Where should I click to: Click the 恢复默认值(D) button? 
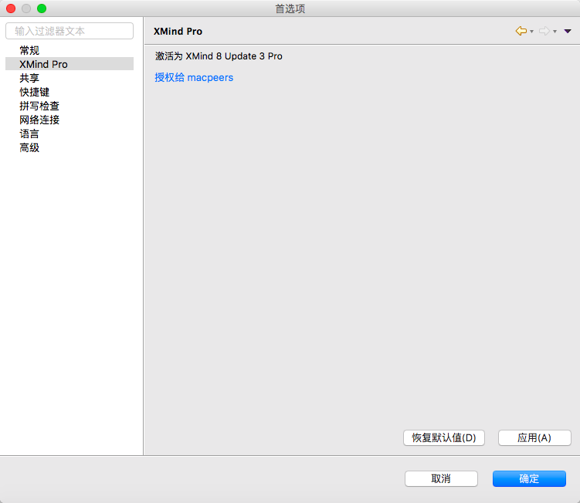[444, 438]
